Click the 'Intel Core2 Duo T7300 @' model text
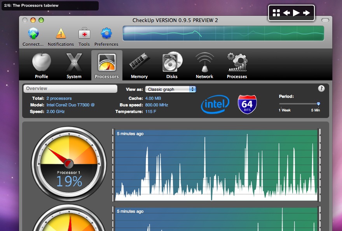Viewport: 342px width, 231px height. coord(70,105)
